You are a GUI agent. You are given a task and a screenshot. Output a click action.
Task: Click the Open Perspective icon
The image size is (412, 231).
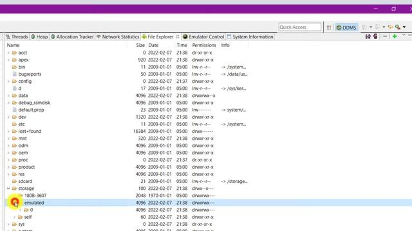pyautogui.click(x=329, y=27)
